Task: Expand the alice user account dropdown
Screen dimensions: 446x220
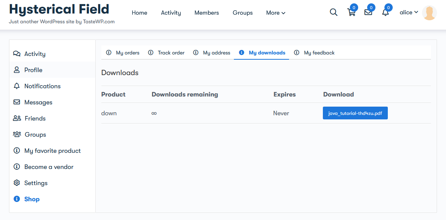Action: (409, 12)
